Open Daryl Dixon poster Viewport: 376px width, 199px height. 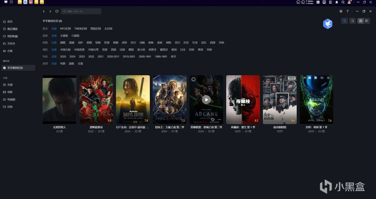(x=133, y=99)
